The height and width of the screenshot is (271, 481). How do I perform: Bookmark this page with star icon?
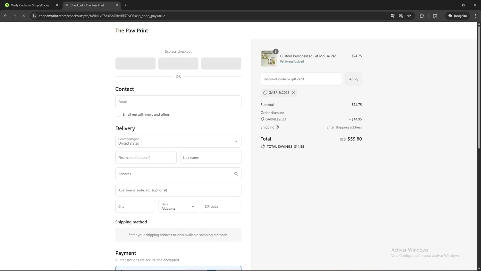(409, 16)
